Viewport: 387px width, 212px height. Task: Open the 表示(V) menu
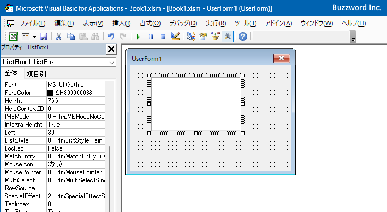click(x=93, y=23)
